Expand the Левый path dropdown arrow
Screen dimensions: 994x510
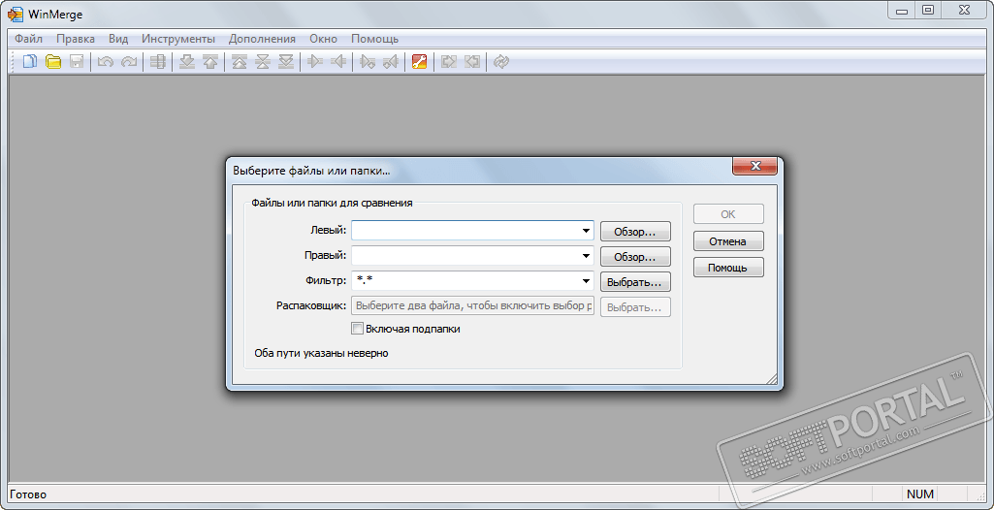(x=587, y=231)
